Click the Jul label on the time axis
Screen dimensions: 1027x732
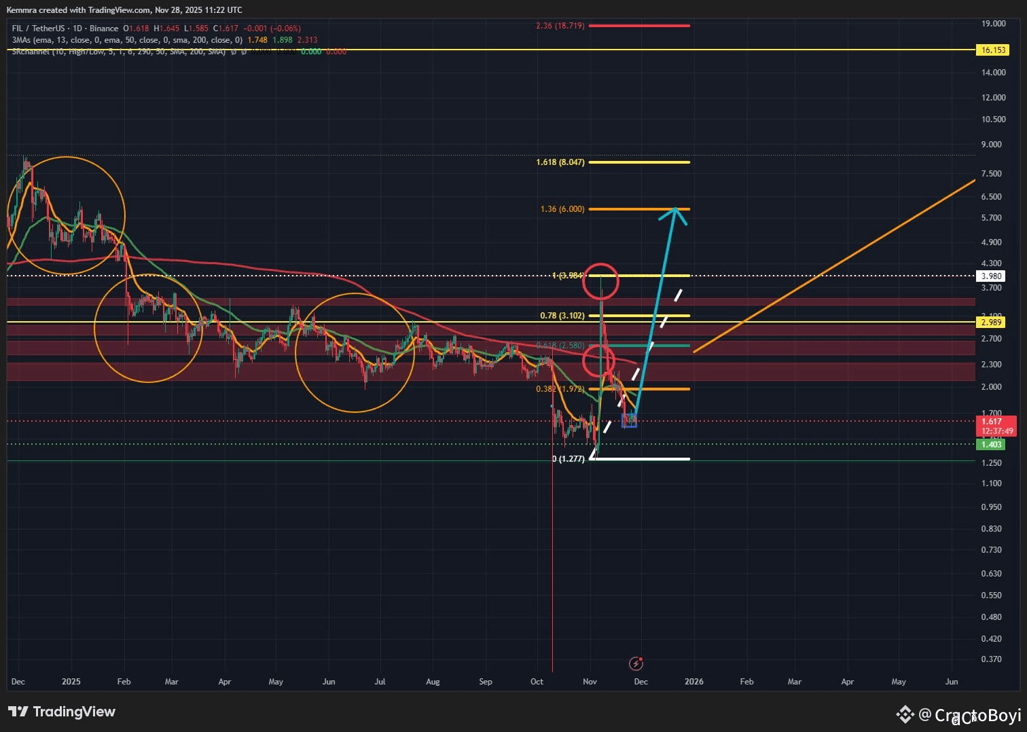(x=380, y=682)
